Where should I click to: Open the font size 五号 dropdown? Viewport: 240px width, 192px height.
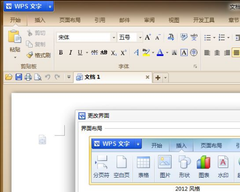(x=140, y=37)
